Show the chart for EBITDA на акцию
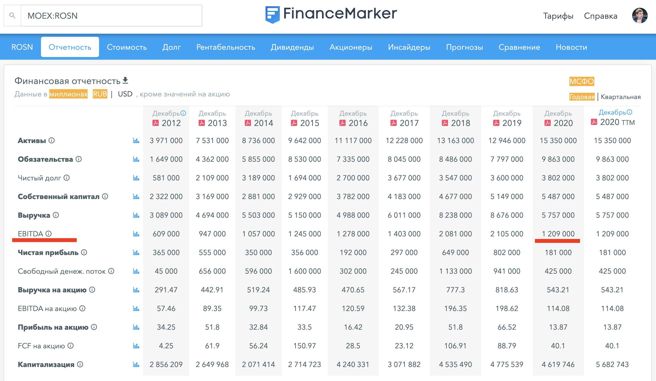The height and width of the screenshot is (381, 656). pos(136,308)
